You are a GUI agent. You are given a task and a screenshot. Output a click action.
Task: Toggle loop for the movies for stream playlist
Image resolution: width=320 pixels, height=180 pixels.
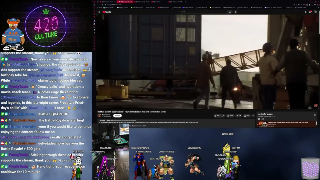coord(259,119)
